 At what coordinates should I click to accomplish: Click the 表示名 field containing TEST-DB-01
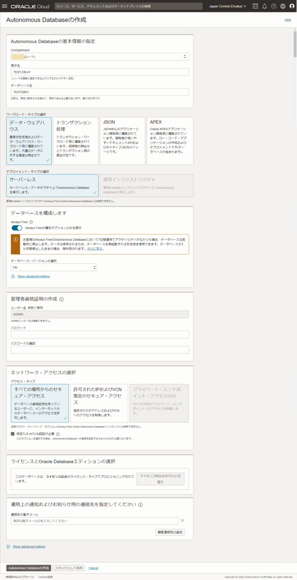point(100,72)
